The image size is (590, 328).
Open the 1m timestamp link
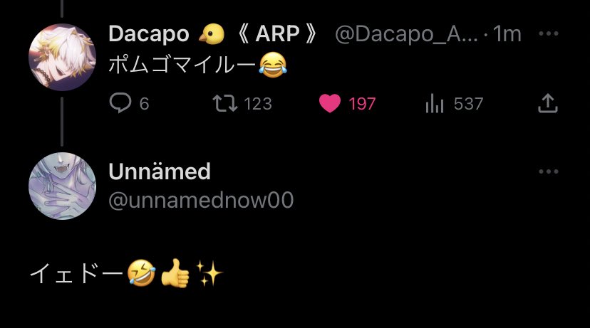click(507, 34)
